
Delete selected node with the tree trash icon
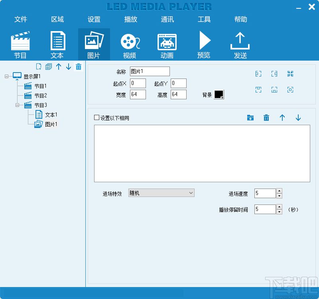[78, 67]
